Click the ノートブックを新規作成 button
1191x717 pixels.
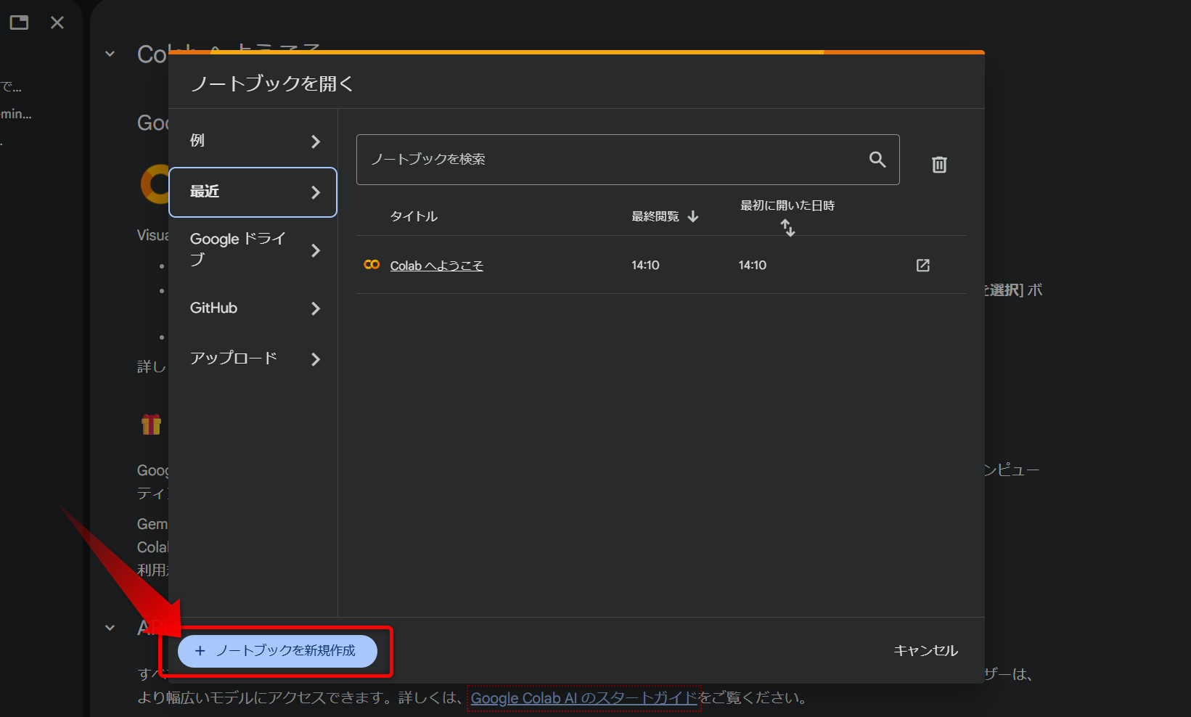pyautogui.click(x=279, y=651)
